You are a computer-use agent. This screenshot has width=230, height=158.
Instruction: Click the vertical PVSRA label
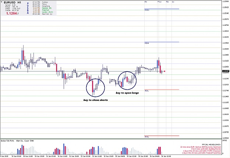point(28,8)
